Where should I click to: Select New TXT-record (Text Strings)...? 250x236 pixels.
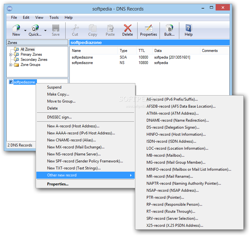click(x=85, y=168)
